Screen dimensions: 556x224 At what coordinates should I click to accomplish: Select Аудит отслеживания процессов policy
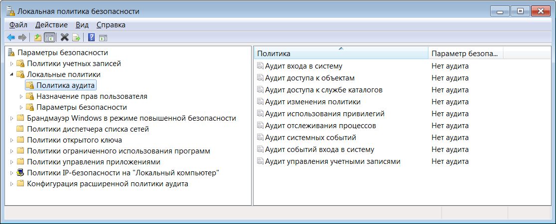tap(320, 126)
